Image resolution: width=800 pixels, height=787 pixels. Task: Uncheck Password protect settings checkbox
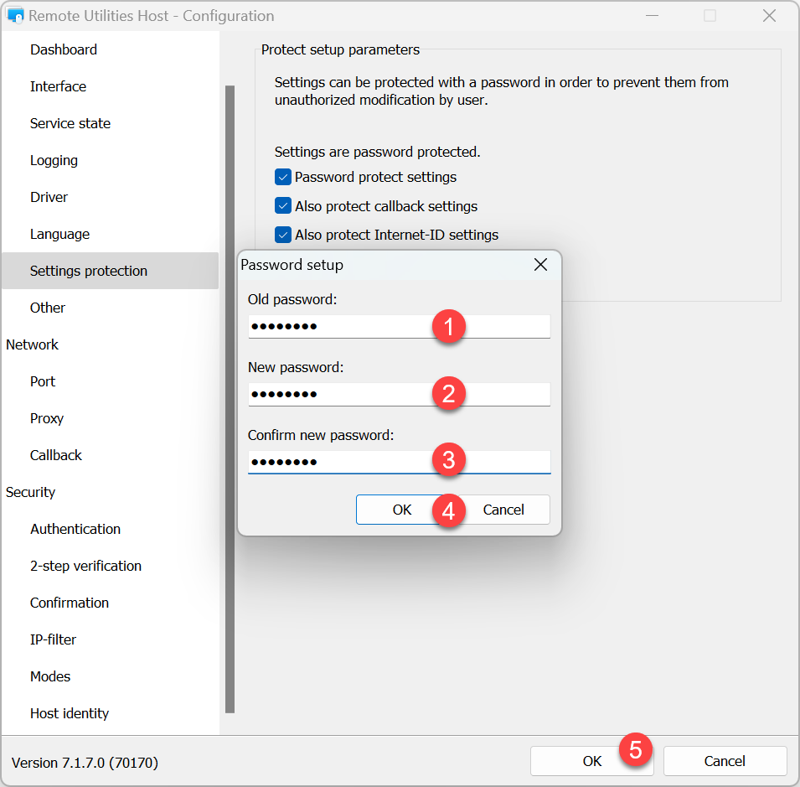pyautogui.click(x=283, y=177)
